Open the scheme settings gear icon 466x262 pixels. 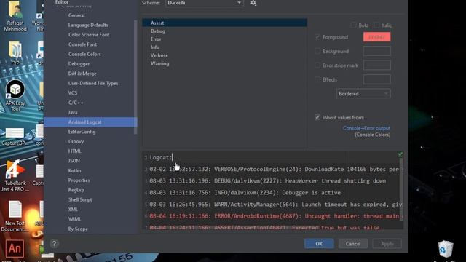(x=253, y=3)
